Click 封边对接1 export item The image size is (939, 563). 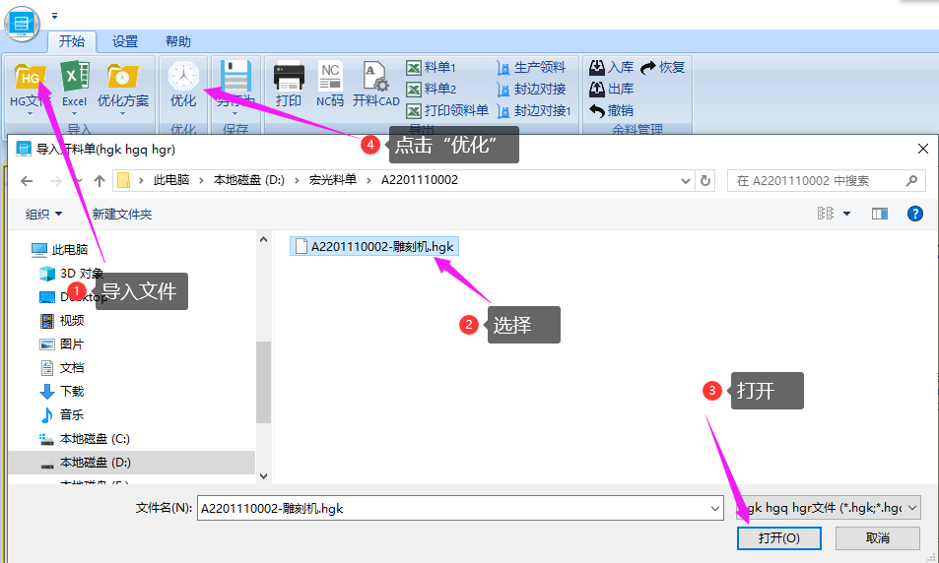click(x=534, y=110)
